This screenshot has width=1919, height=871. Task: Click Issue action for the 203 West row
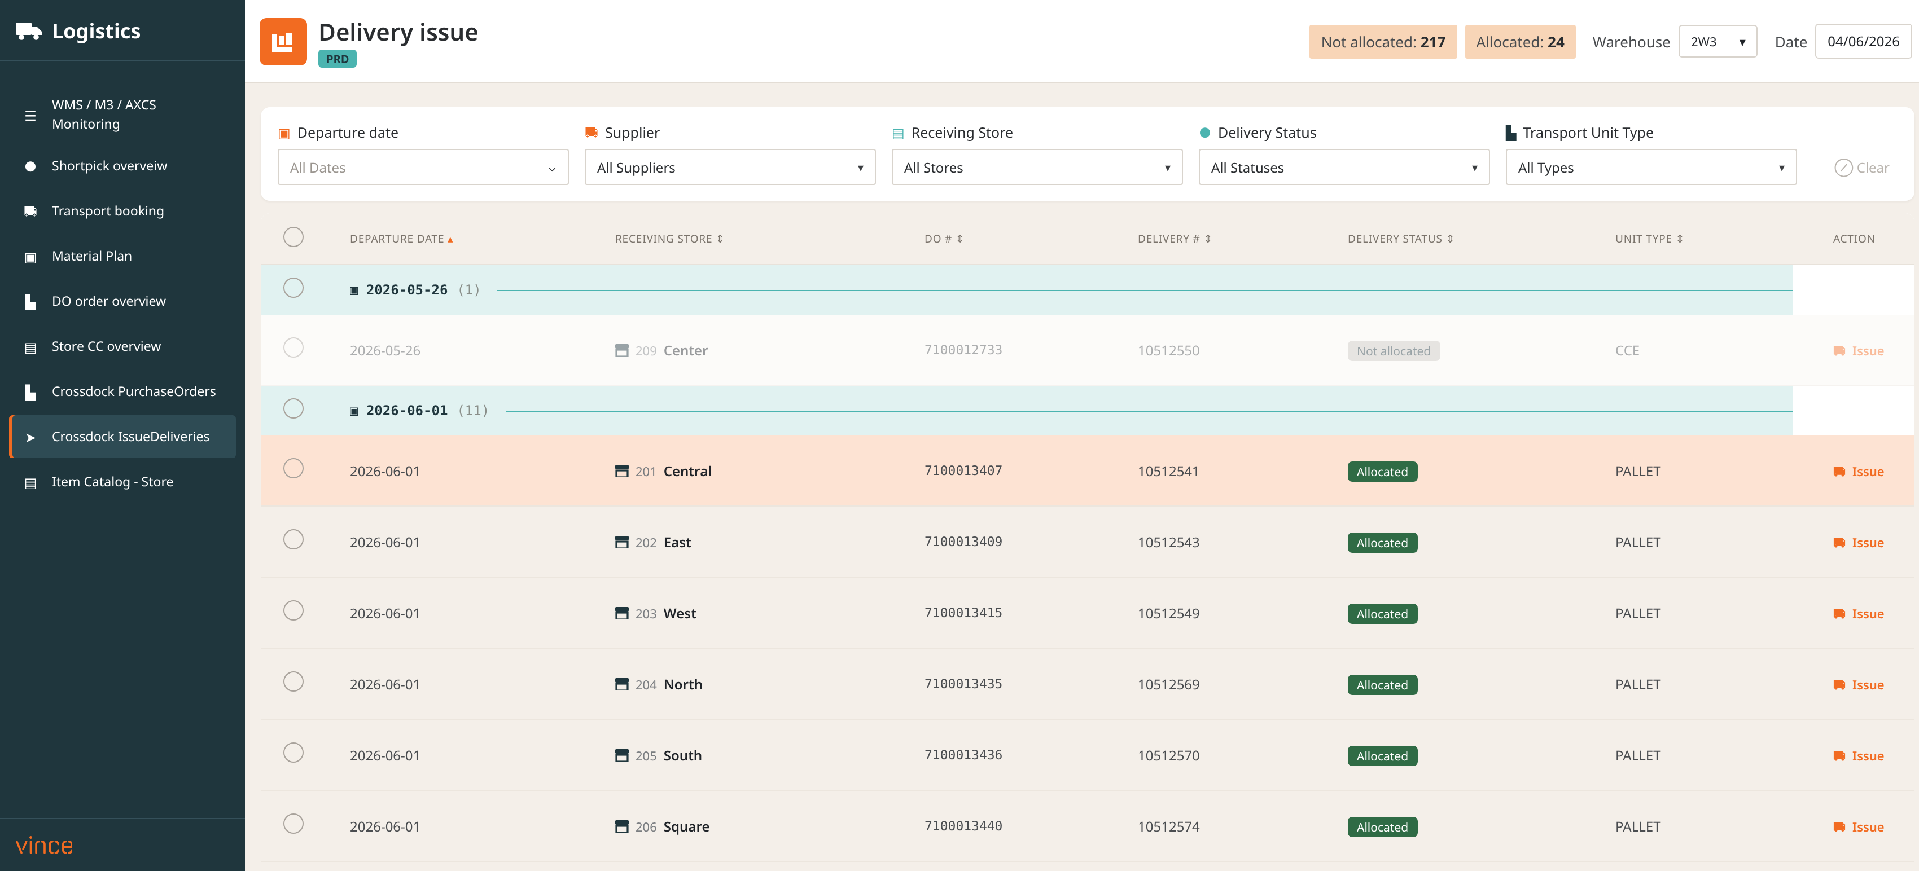tap(1859, 613)
